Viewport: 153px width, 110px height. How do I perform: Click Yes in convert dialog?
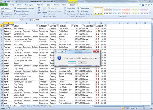pos(72,63)
